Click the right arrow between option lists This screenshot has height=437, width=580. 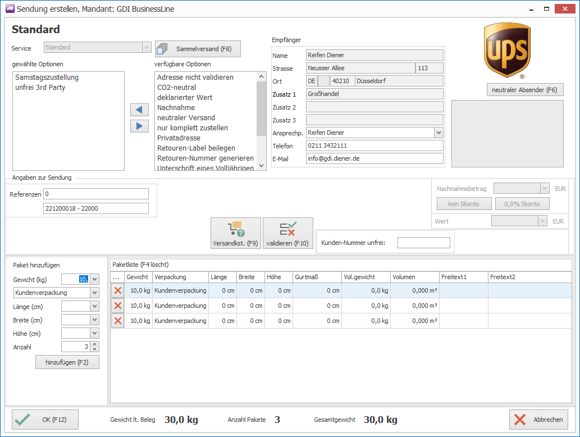[139, 126]
